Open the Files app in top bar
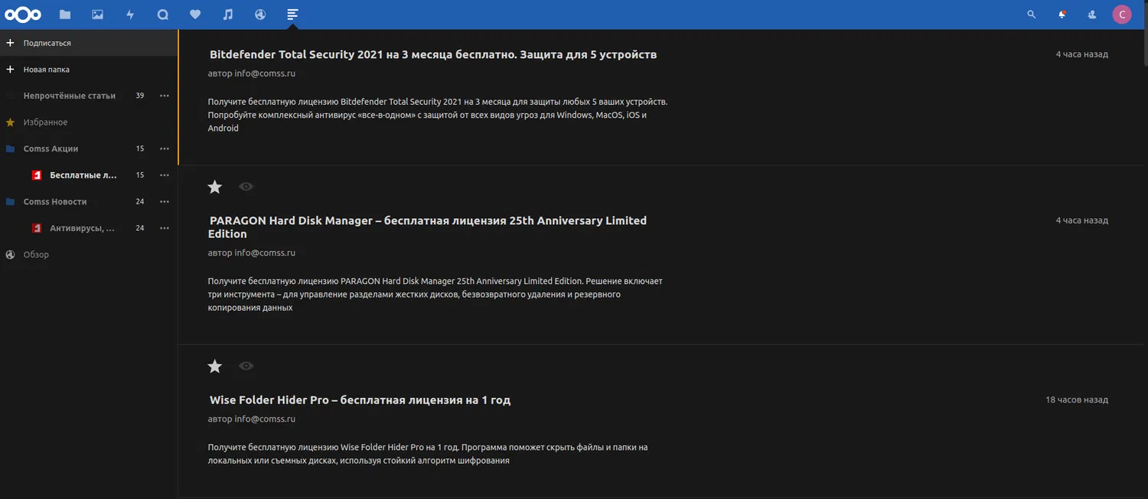Image resolution: width=1148 pixels, height=499 pixels. tap(65, 15)
